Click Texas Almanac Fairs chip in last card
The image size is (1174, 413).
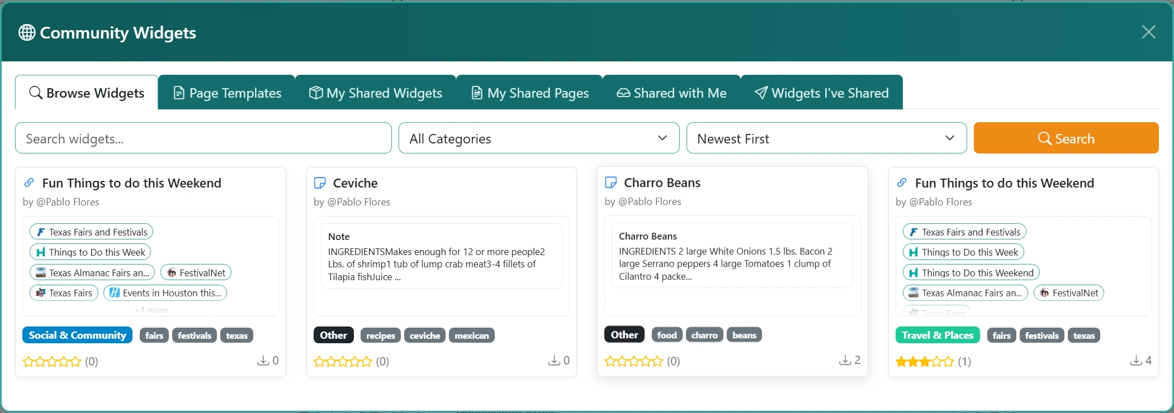965,292
